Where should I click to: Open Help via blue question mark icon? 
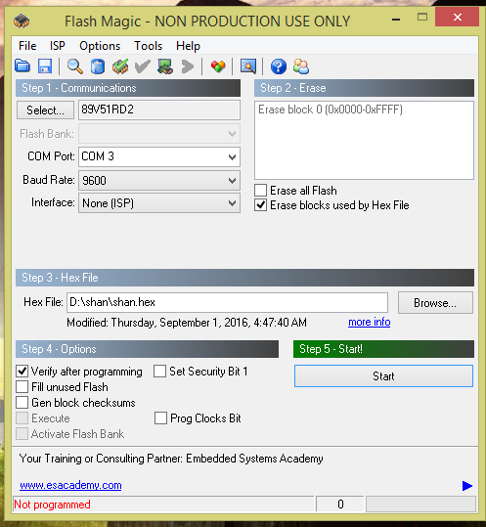(279, 66)
